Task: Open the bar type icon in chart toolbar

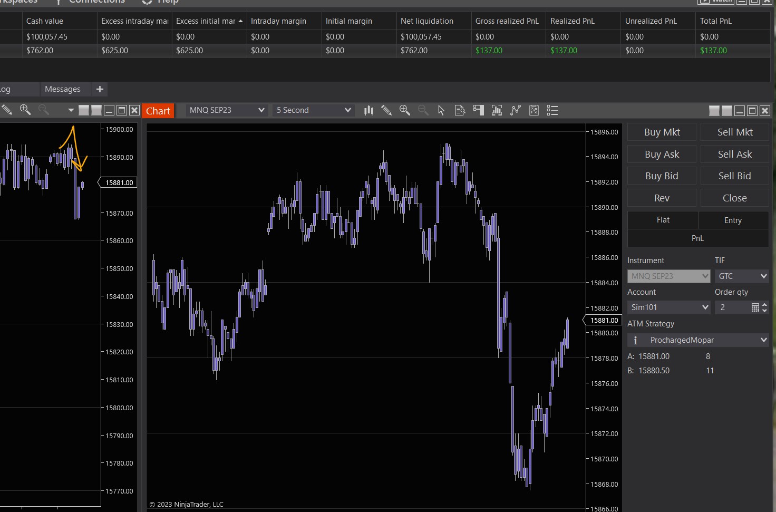Action: 368,110
